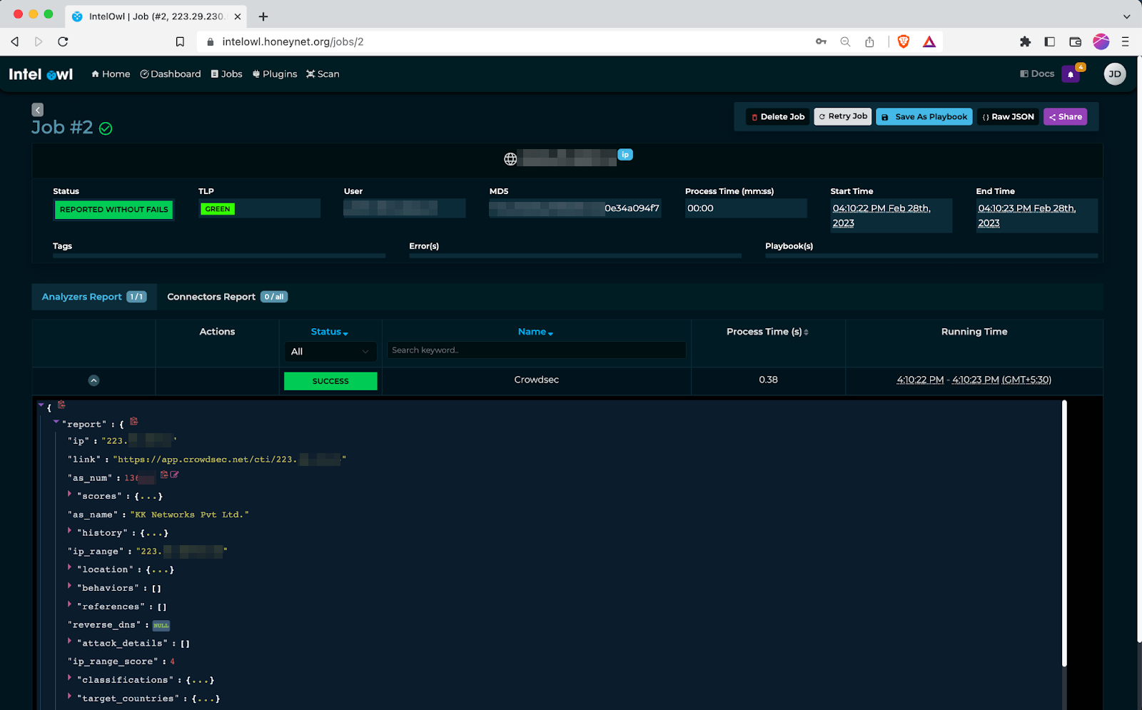Open browser extensions puzzle icon

click(x=1025, y=42)
